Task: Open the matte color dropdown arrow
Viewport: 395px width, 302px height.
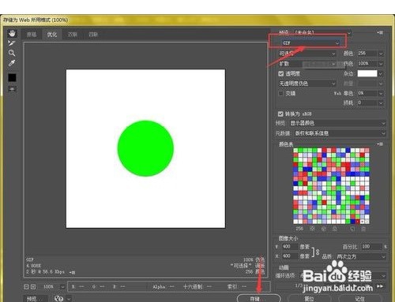Action: (381, 74)
